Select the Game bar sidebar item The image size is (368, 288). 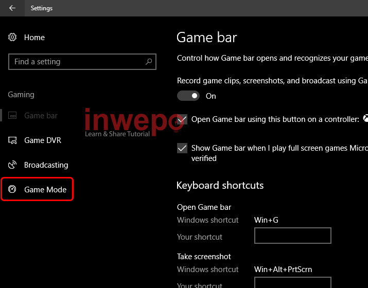coord(41,115)
